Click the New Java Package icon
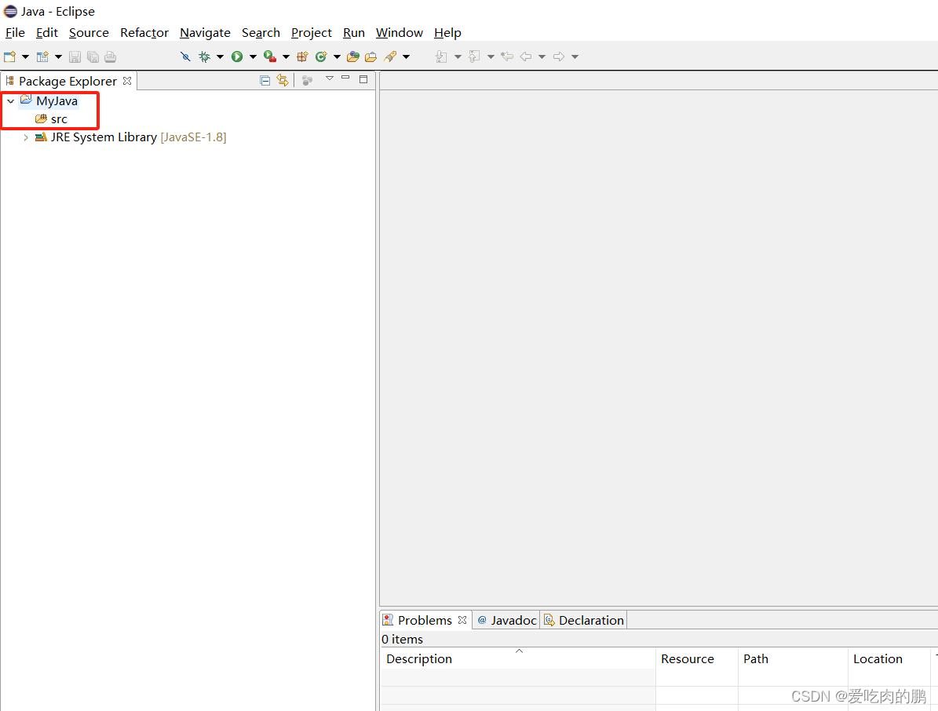Viewport: 938px width, 711px height. click(303, 57)
